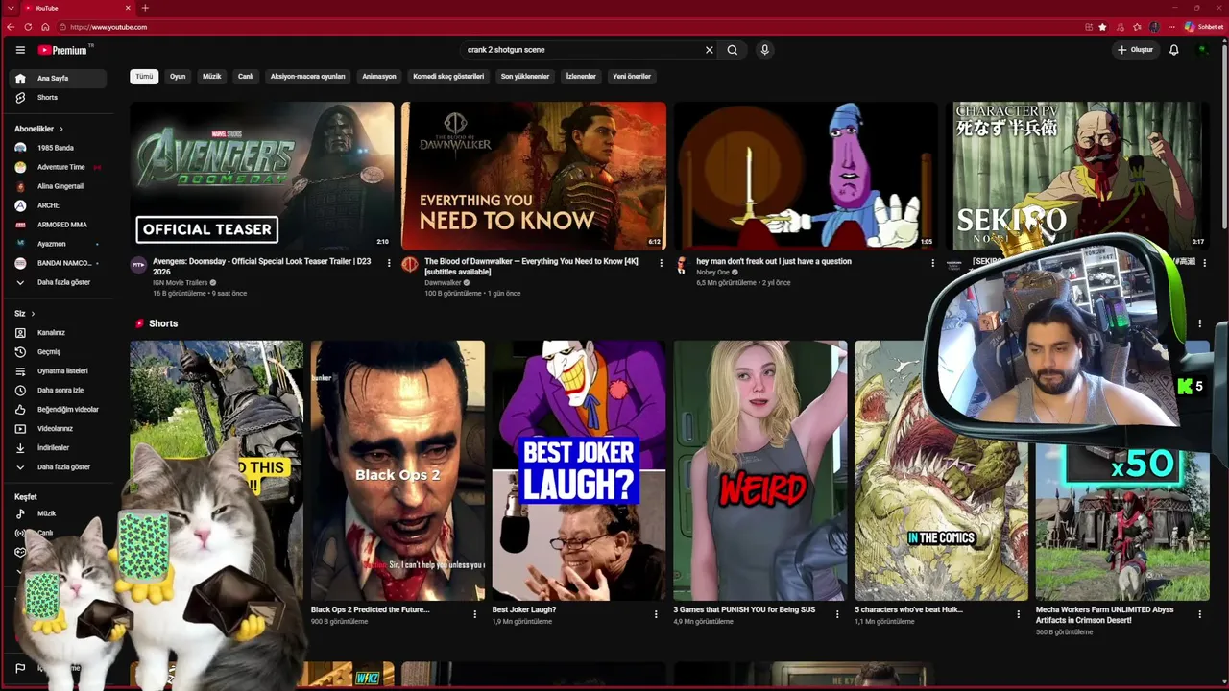Select the Canlı filter chip
Image resolution: width=1229 pixels, height=691 pixels.
(246, 77)
